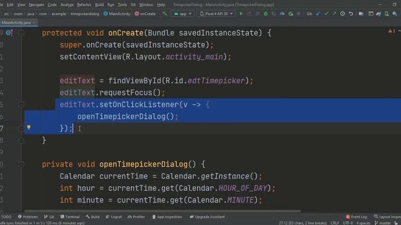The height and width of the screenshot is (225, 401).
Task: Collapse the openTimepickerDialog method fold marker
Action: click(x=21, y=164)
